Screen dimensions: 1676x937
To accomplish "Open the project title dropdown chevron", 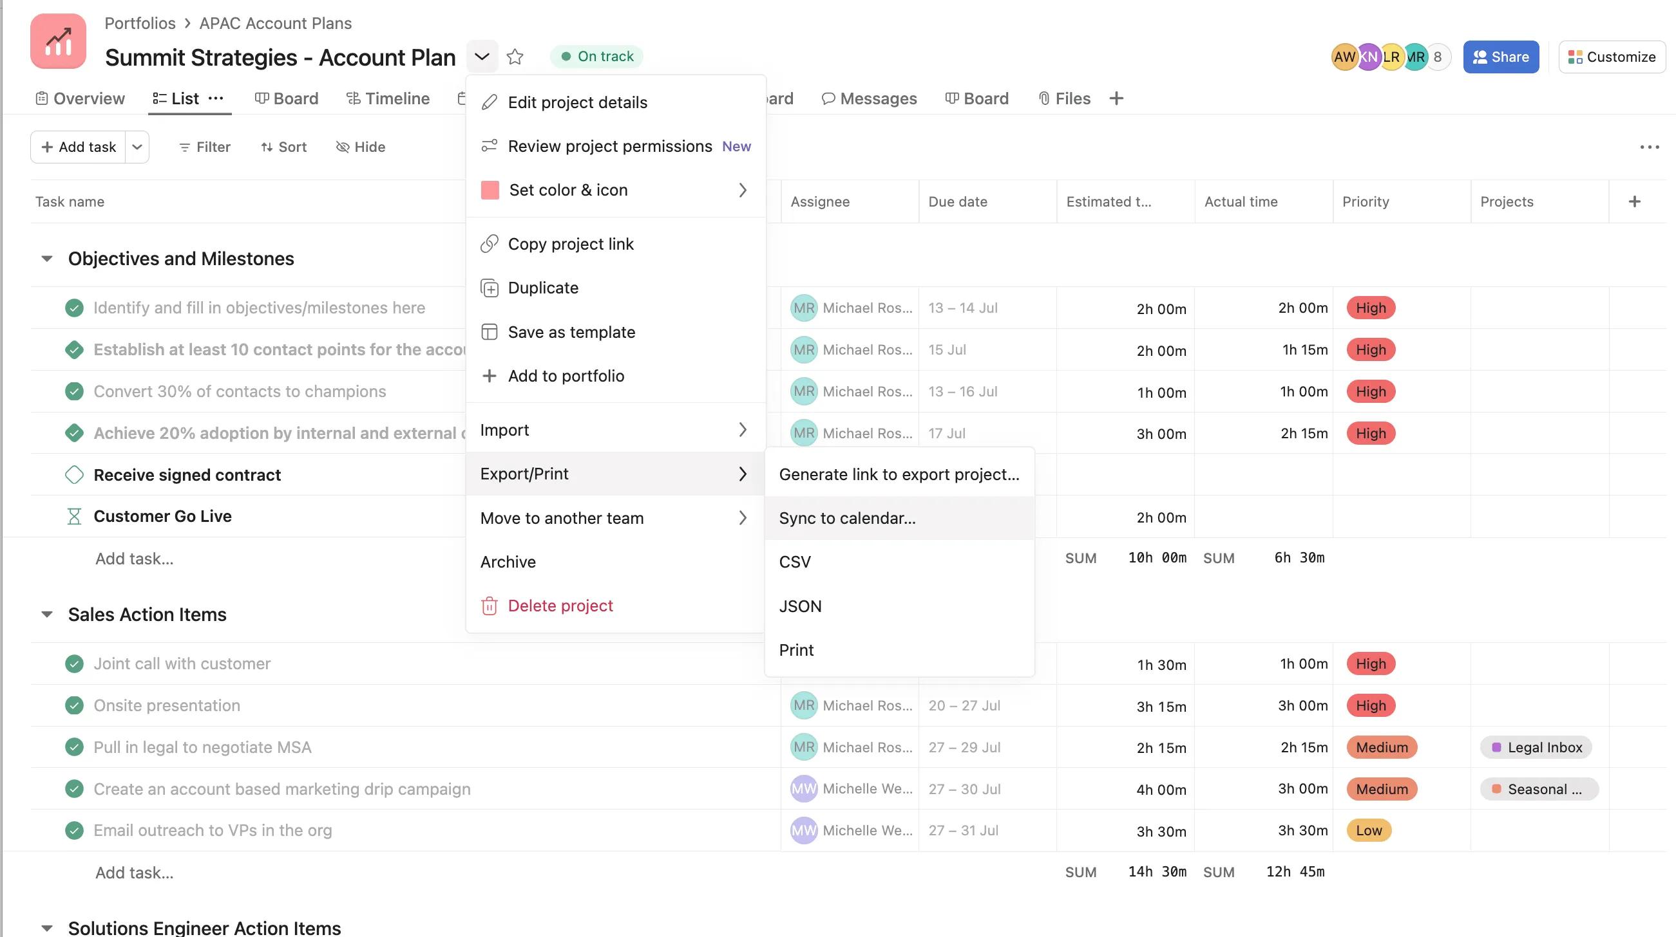I will [482, 57].
